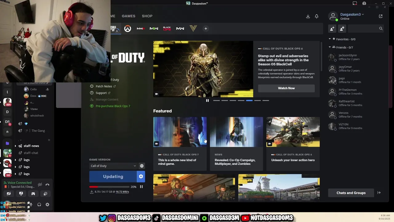
Task: Deafen Discord headphones
Action: click(x=39, y=204)
